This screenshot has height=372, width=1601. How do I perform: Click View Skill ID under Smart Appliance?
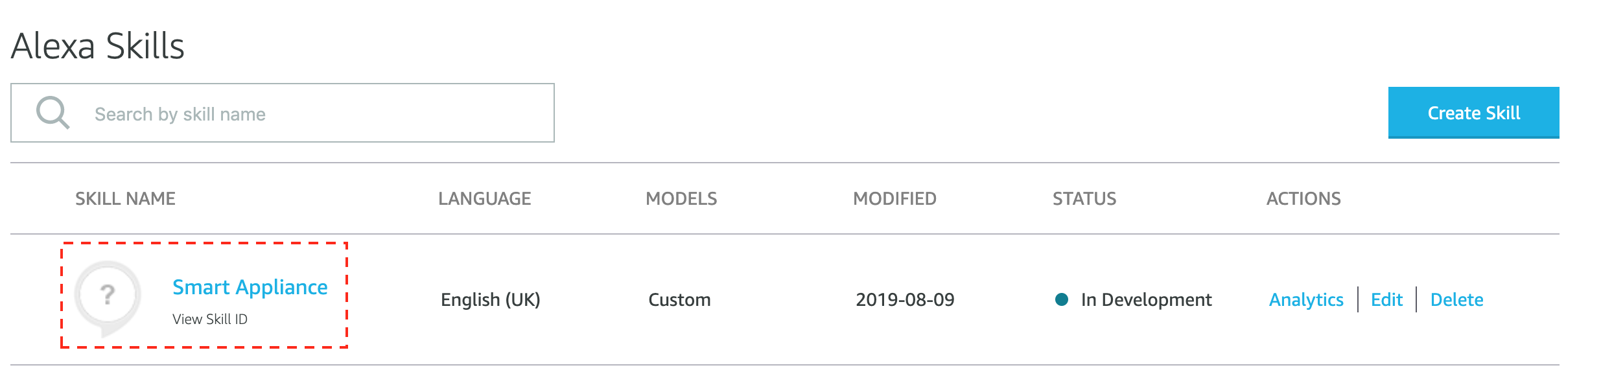tap(210, 319)
